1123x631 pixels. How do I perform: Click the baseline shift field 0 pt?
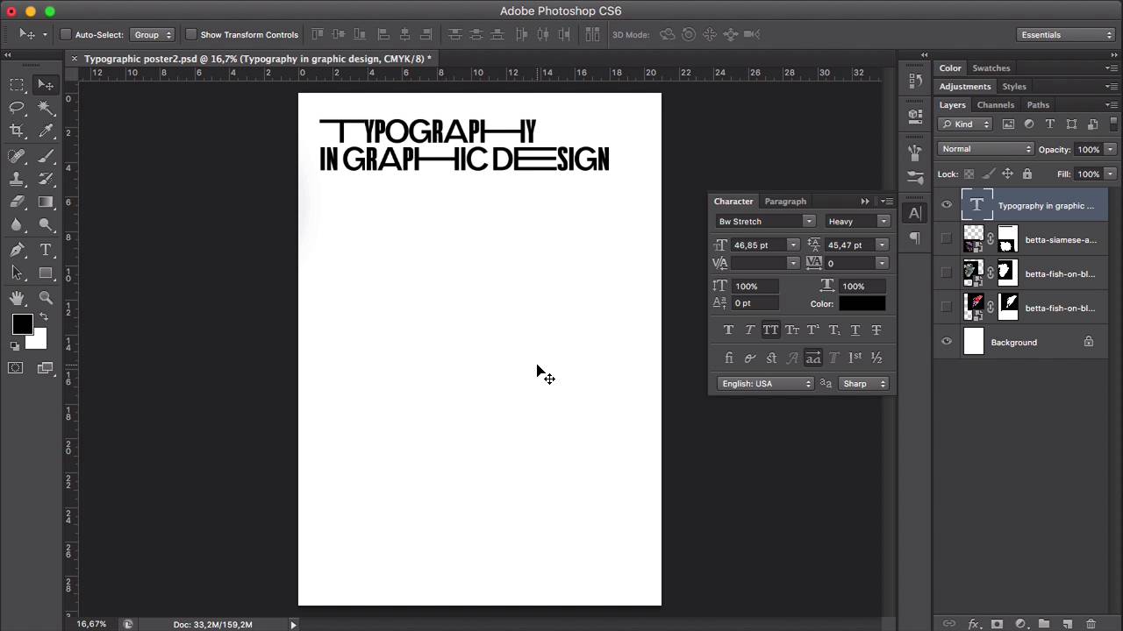tap(755, 303)
